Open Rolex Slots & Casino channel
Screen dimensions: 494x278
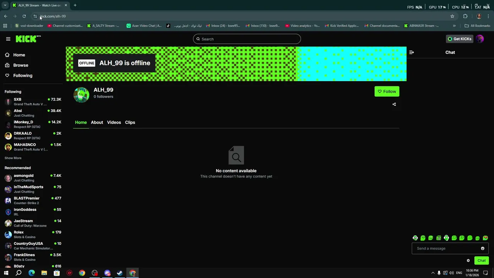(x=33, y=234)
